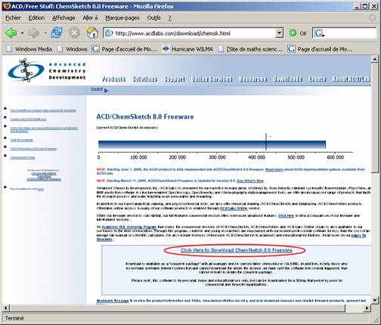
Task: Open the Solutions navigation tab
Action: pyautogui.click(x=145, y=79)
